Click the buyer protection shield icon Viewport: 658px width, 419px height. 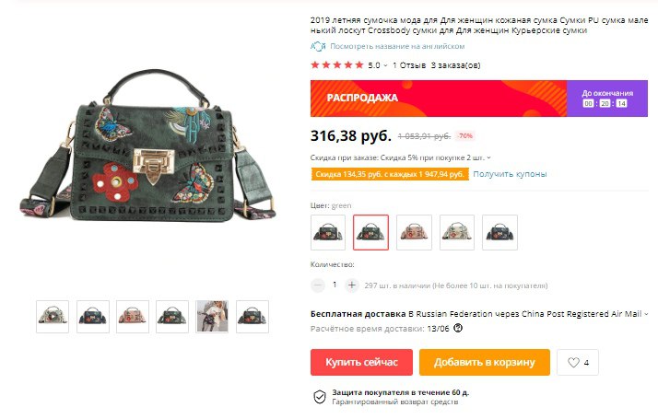coord(320,397)
